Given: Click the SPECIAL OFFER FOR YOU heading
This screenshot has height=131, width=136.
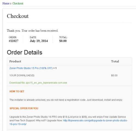Looking at the screenshot, I should click(x=24, y=108).
